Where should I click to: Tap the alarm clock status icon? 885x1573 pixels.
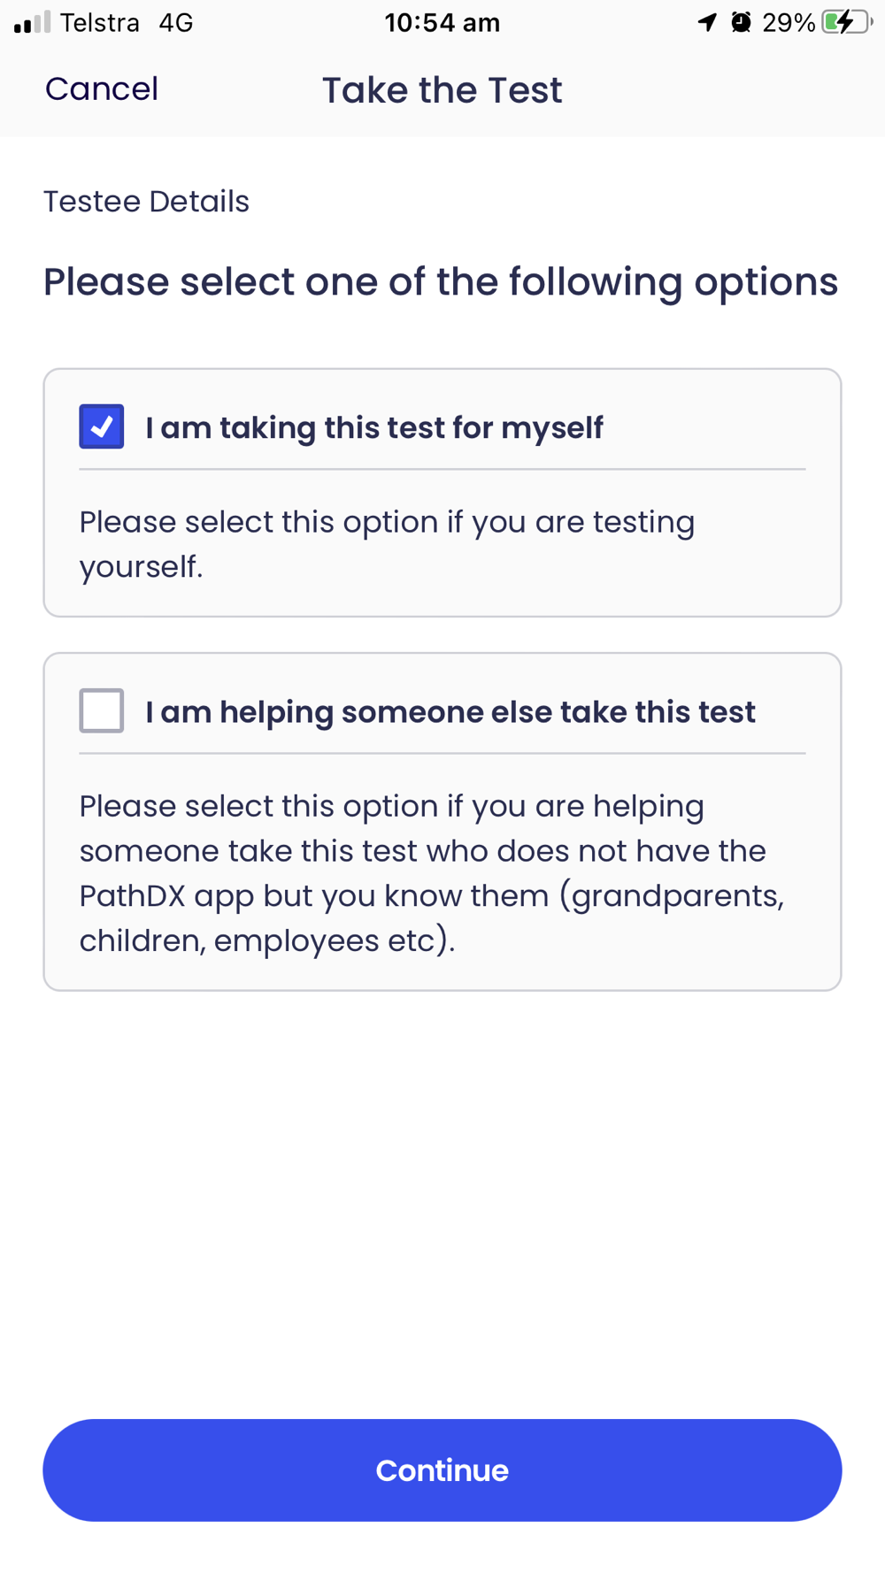[742, 22]
